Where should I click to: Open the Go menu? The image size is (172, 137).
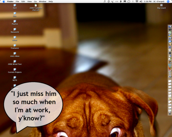[35, 1]
